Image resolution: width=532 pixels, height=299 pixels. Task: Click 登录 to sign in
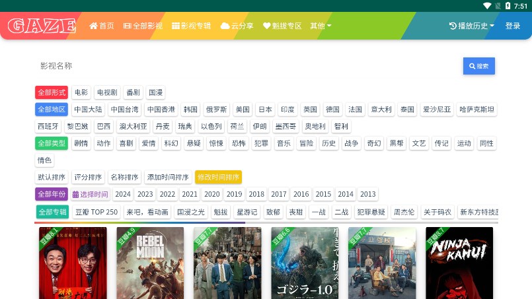pyautogui.click(x=513, y=26)
